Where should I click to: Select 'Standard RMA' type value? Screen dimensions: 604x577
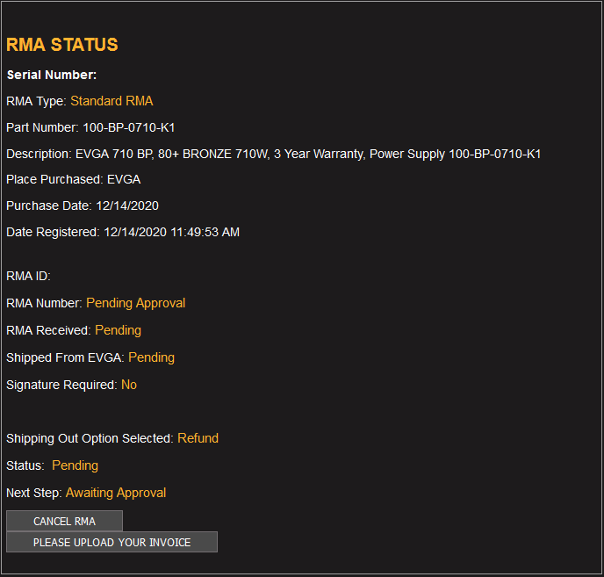click(111, 101)
